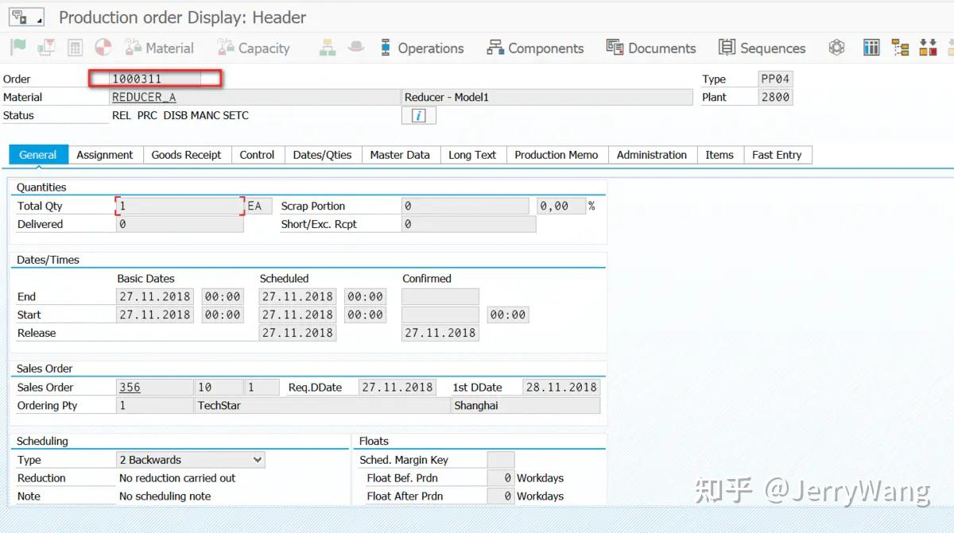
Task: Open Sales Order 356 link
Action: coord(130,387)
